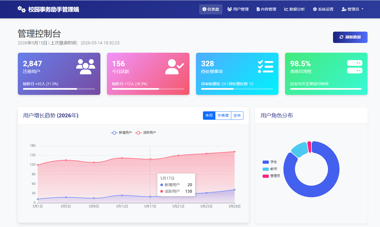380x227 pixels.
Task: Click the progress bar on the 今日活跃 card
Action: pyautogui.click(x=148, y=89)
